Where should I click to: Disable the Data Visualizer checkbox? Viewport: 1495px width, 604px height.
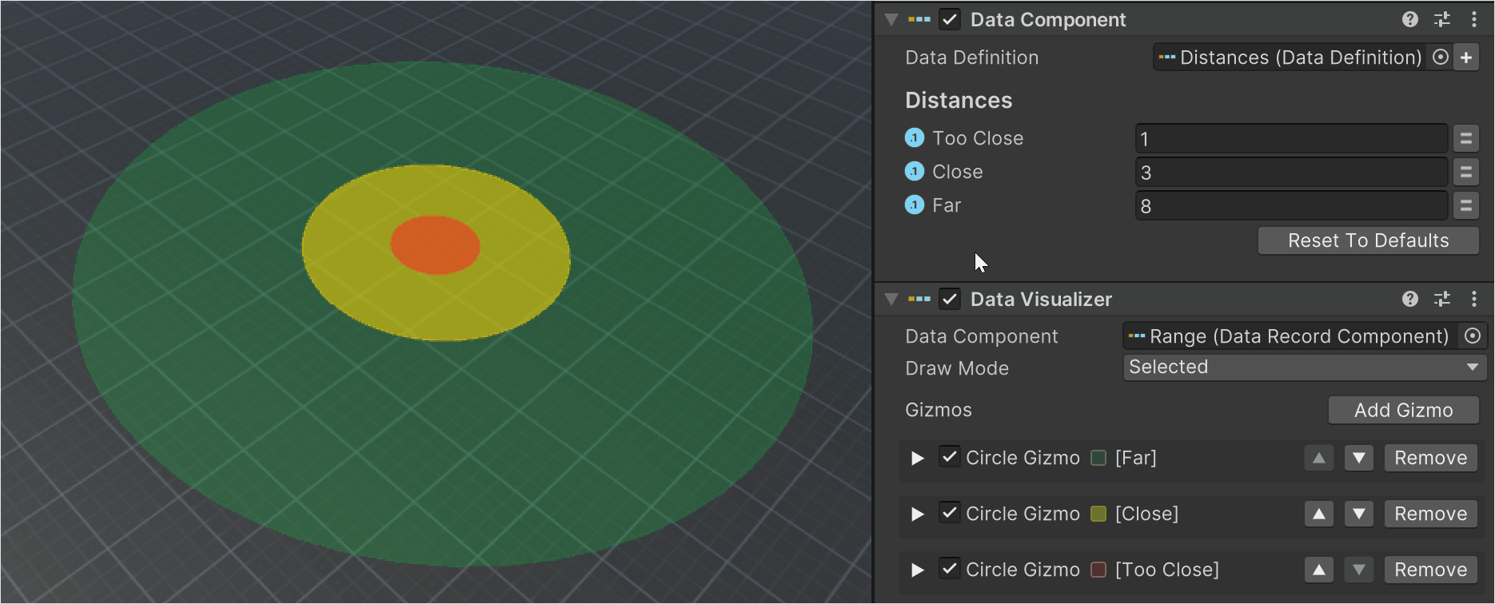pyautogui.click(x=950, y=299)
